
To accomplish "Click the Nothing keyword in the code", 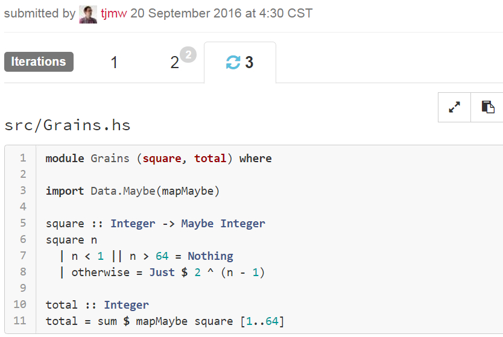I will tap(210, 256).
